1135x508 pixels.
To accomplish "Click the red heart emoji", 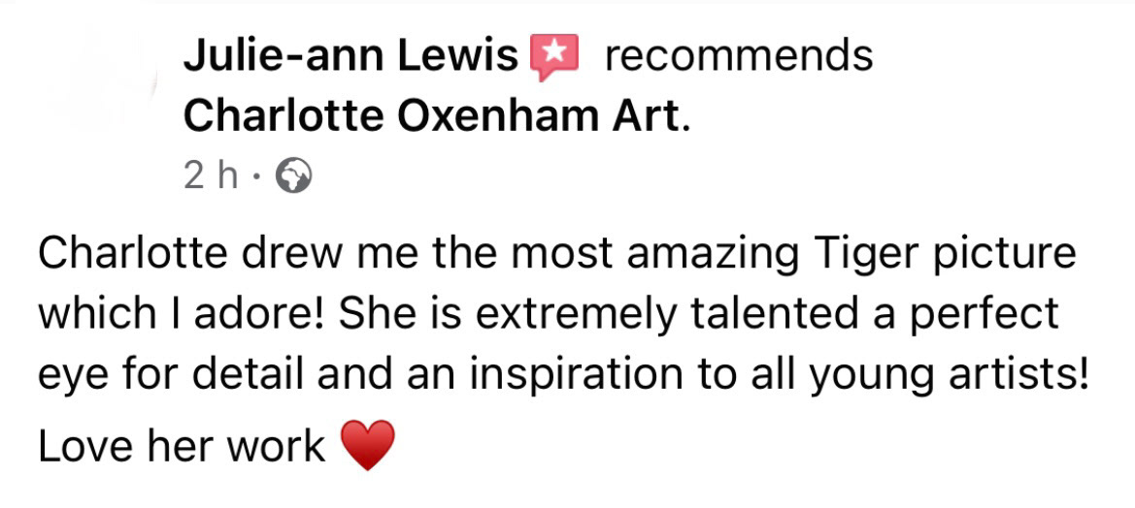I will click(368, 445).
